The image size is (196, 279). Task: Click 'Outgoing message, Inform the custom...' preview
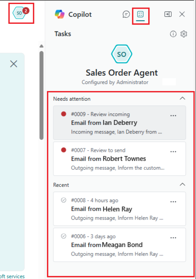pos(118,168)
